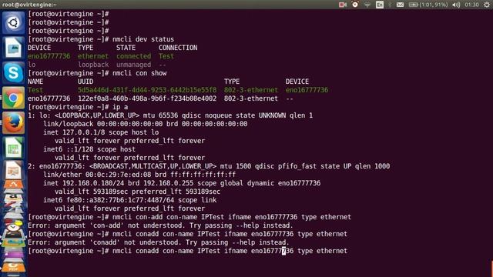Click the root@ovirtengine:~ window title

(x=29, y=5)
